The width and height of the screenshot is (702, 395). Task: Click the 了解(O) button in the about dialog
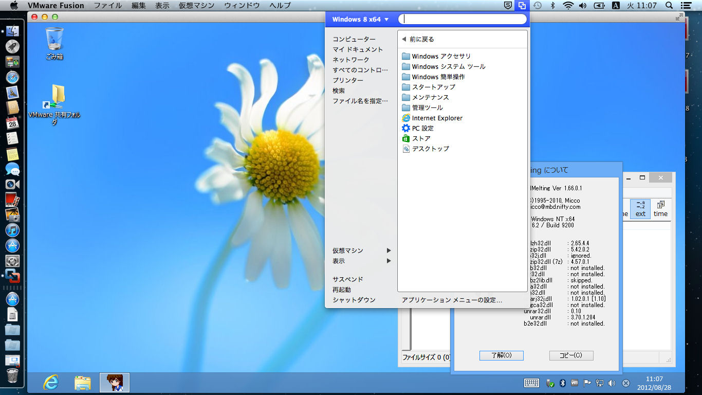(x=502, y=355)
